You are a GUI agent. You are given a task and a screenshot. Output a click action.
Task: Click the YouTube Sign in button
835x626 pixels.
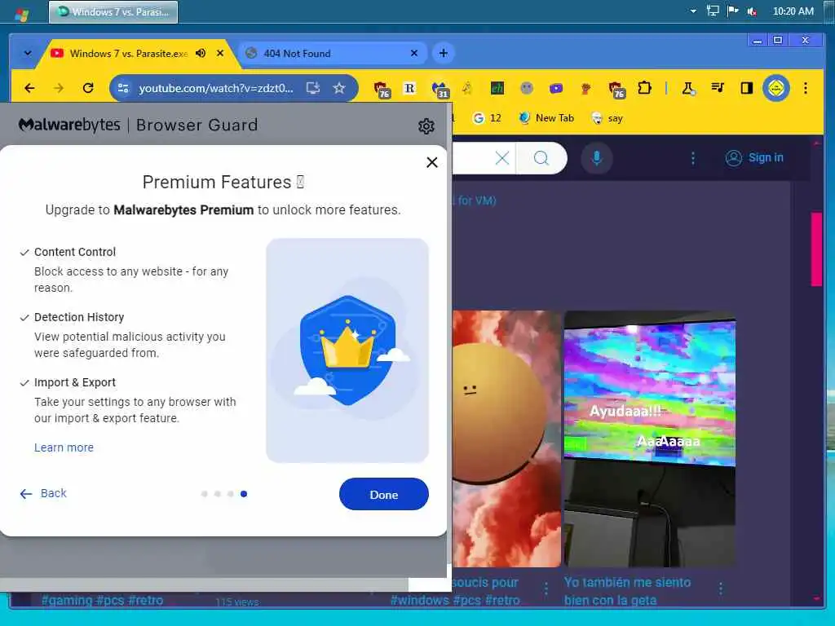click(x=754, y=158)
